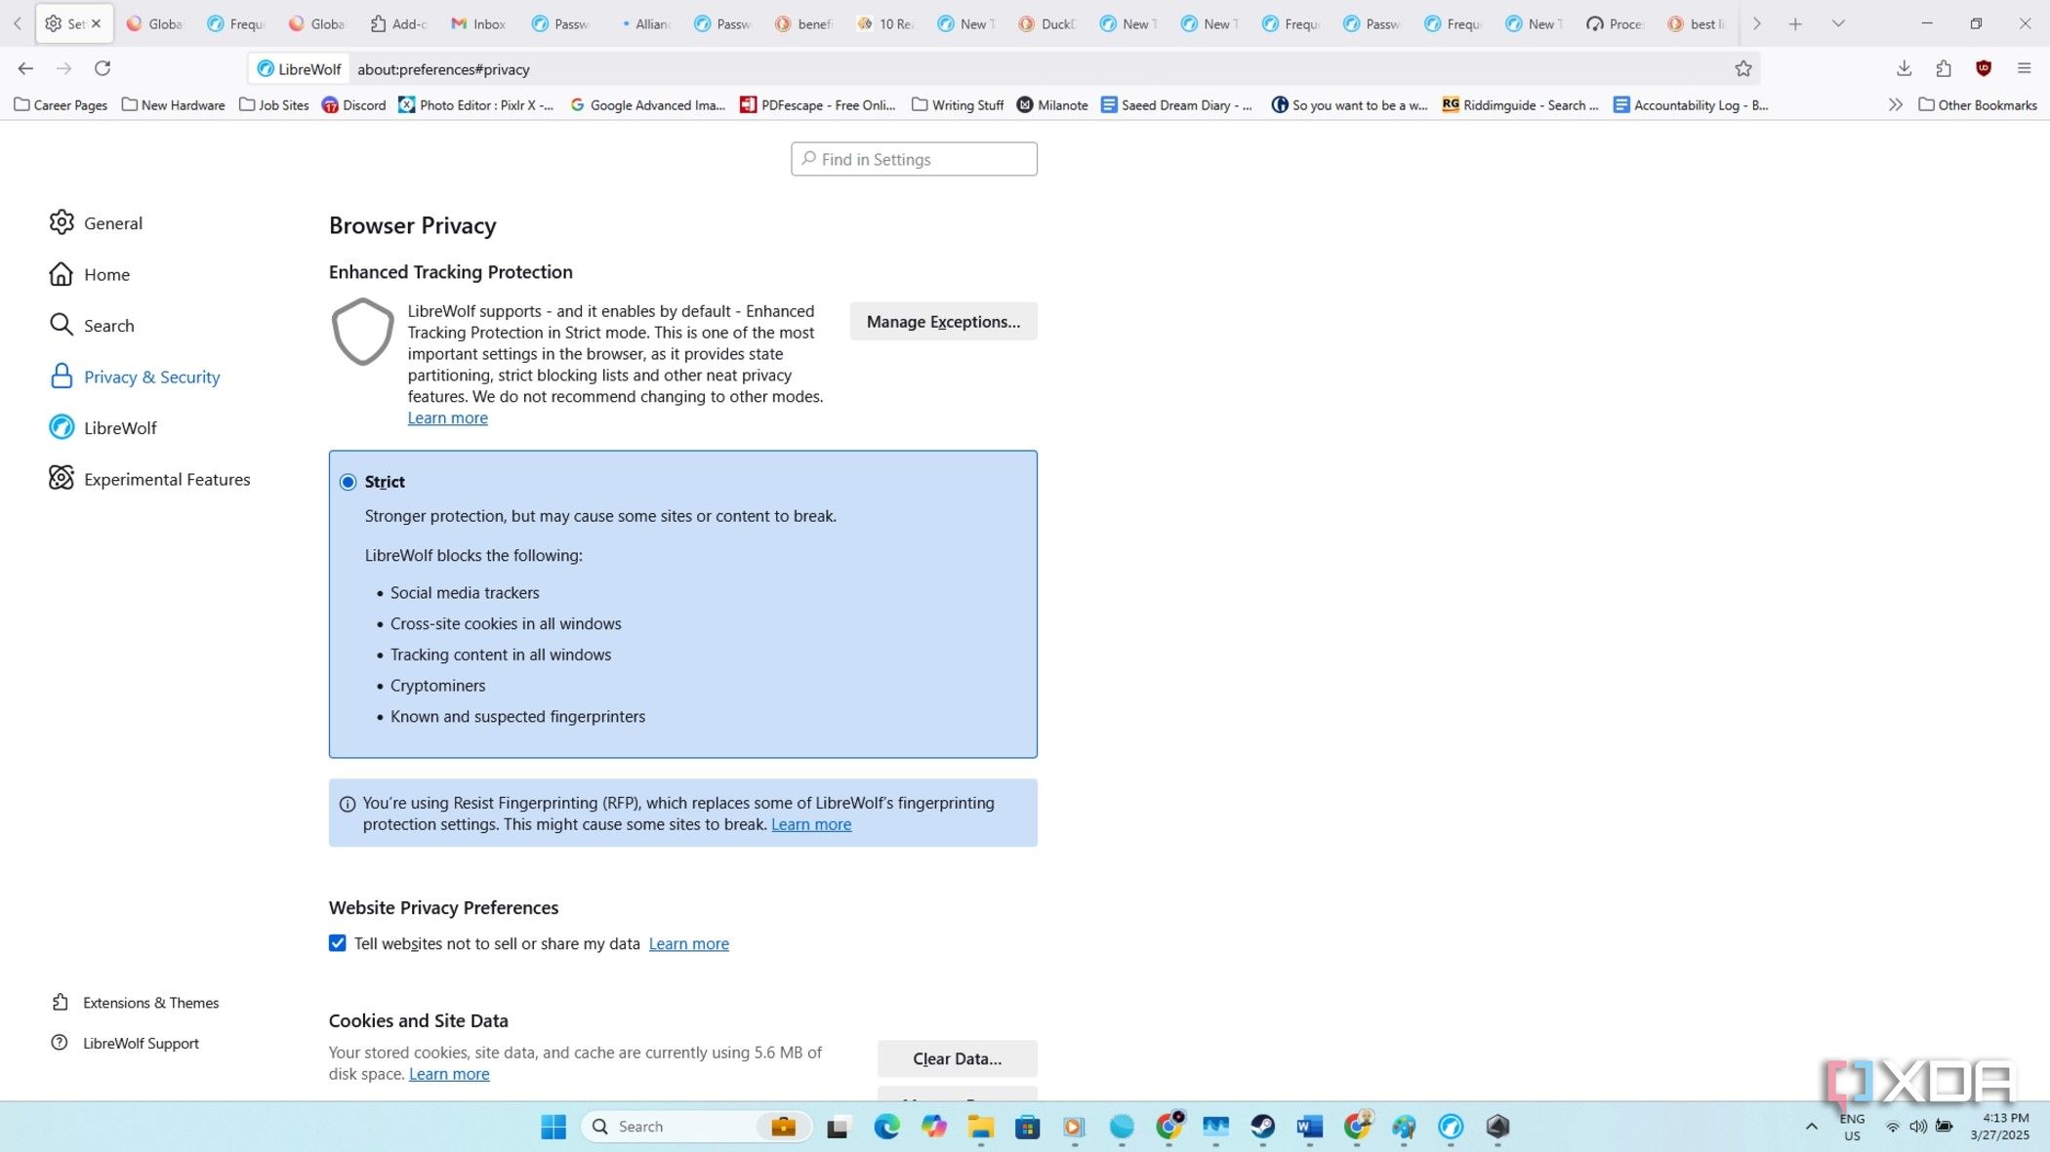Toggle tell websites not to sell data

338,943
